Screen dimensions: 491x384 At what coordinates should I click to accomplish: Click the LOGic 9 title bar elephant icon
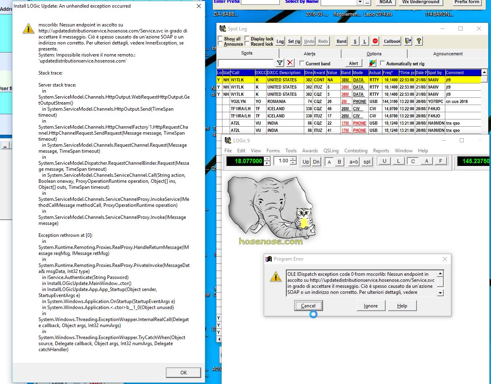pos(228,140)
